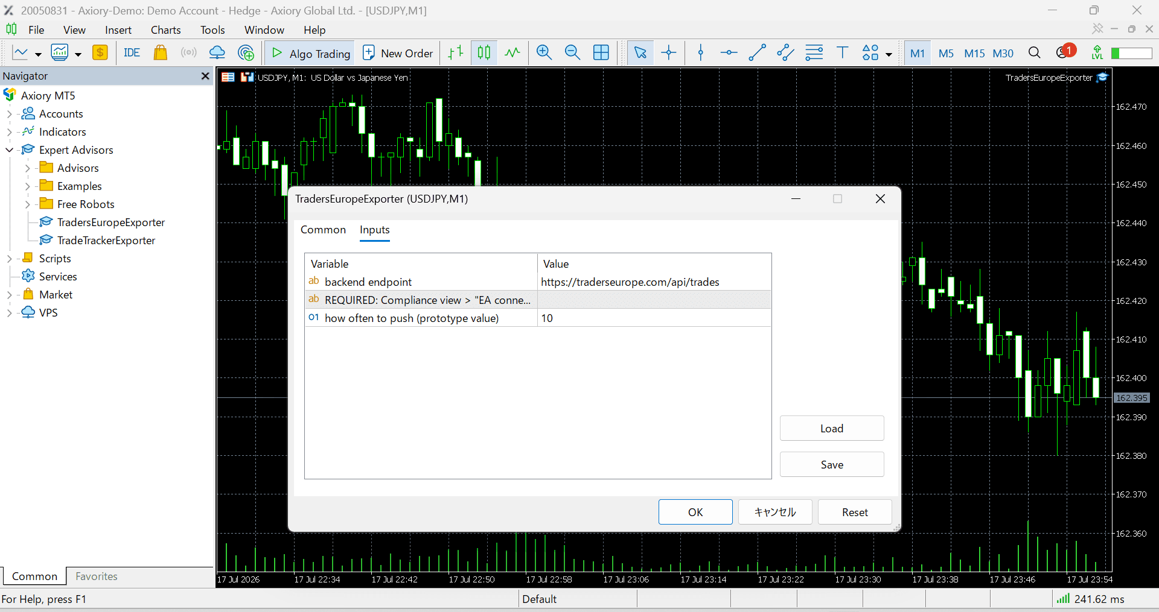The width and height of the screenshot is (1159, 612).
Task: Click the connection traffic progress bar
Action: [1132, 53]
